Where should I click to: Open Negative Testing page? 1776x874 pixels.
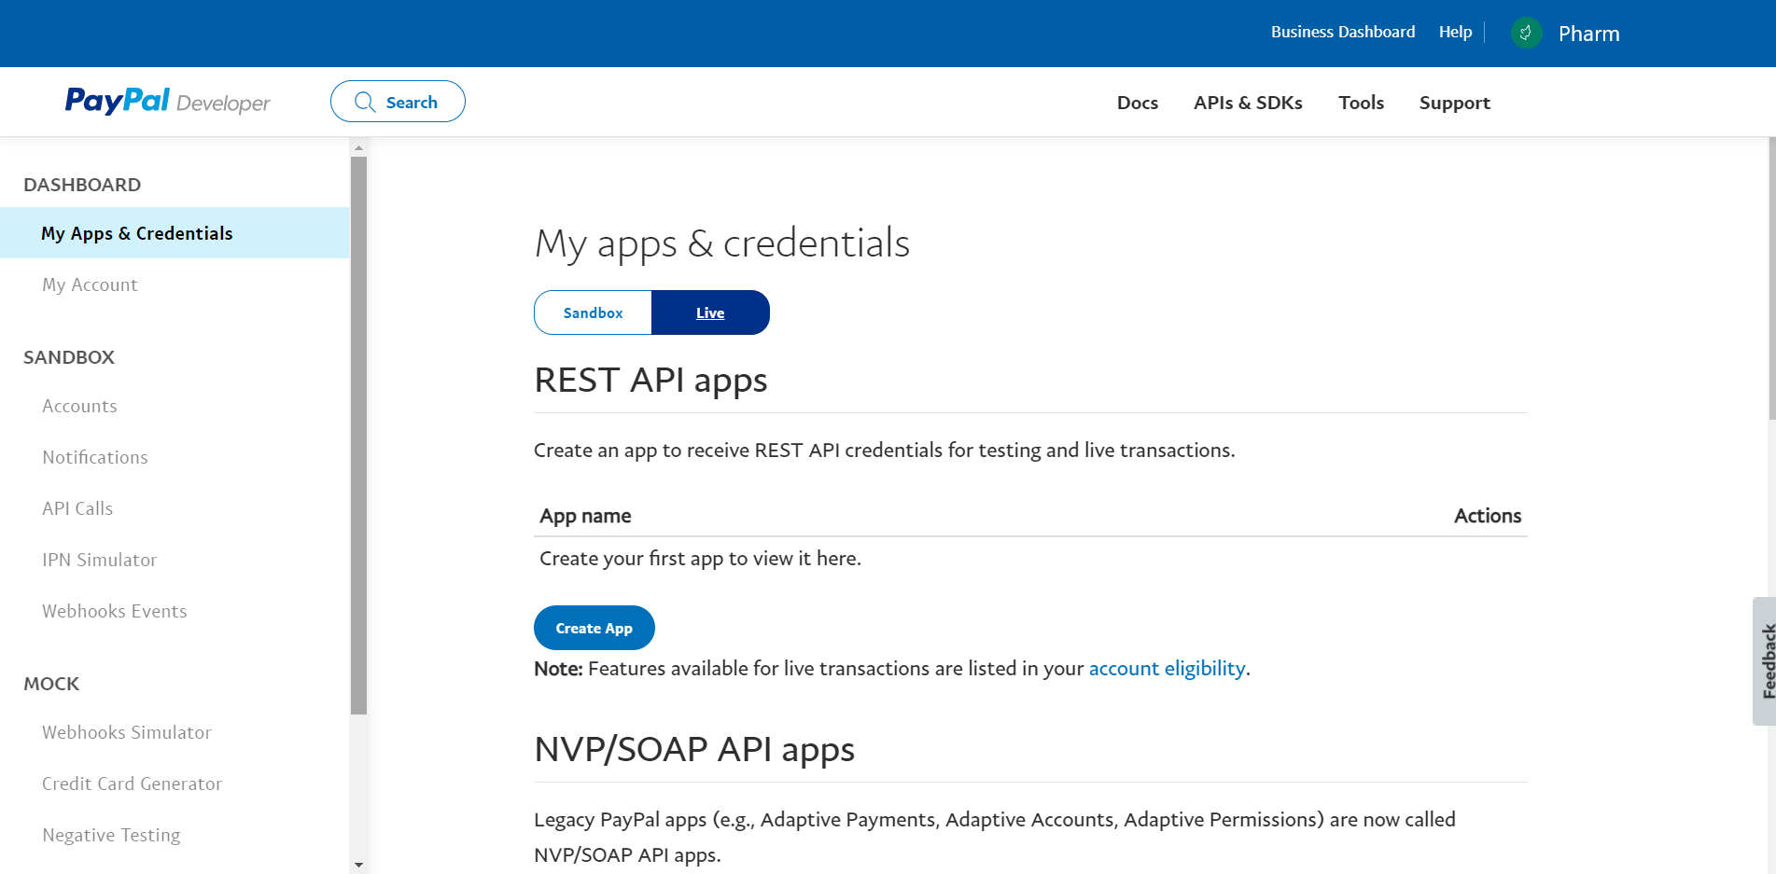coord(111,835)
